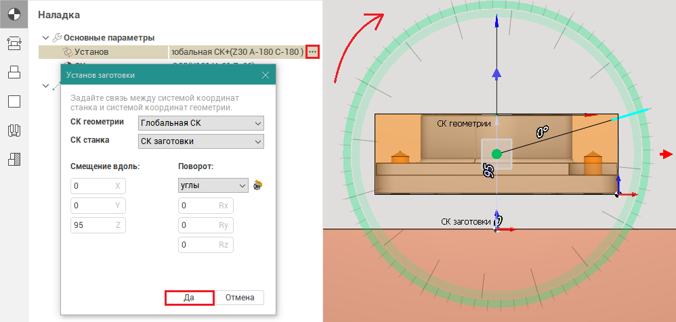The width and height of the screenshot is (676, 322).
Task: Click the green center point in the 3D view
Action: tap(497, 154)
